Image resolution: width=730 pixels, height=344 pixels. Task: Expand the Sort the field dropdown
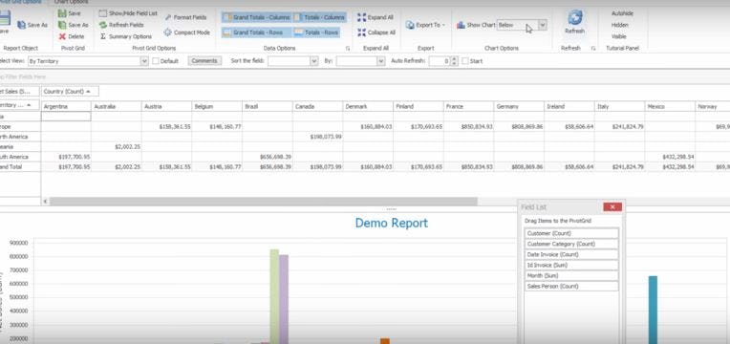point(313,61)
